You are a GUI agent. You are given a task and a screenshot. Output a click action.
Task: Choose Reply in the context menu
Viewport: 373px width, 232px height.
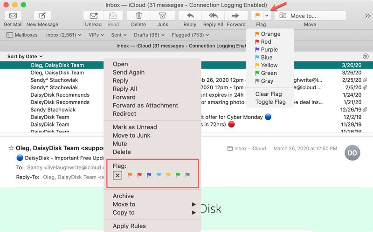152,80
